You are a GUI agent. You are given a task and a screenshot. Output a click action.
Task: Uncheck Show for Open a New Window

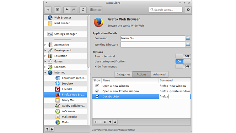(x=97, y=86)
